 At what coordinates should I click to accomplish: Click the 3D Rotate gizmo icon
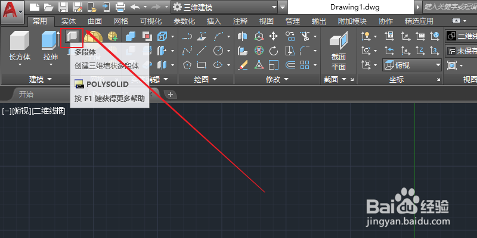click(259, 51)
